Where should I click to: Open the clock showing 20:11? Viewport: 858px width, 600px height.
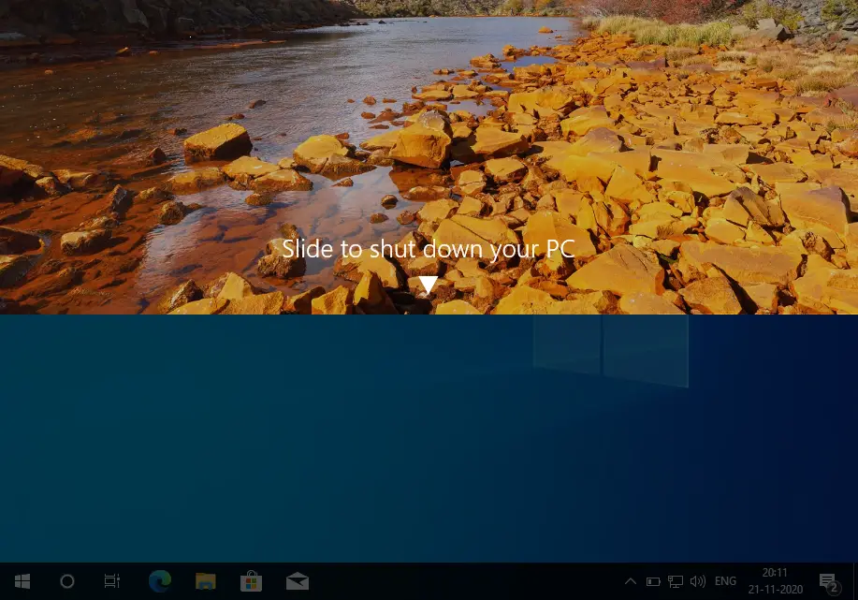pyautogui.click(x=776, y=581)
